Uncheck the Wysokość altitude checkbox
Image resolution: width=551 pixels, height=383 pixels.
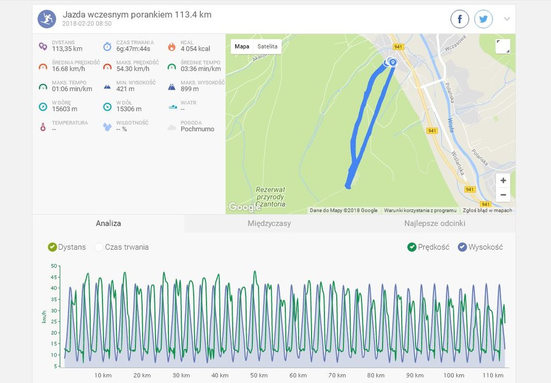462,247
